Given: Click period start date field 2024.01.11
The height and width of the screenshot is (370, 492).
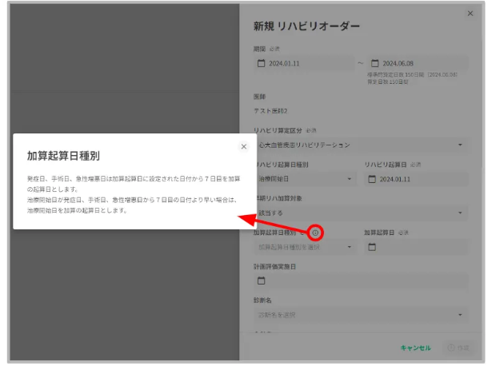Looking at the screenshot, I should tap(304, 63).
